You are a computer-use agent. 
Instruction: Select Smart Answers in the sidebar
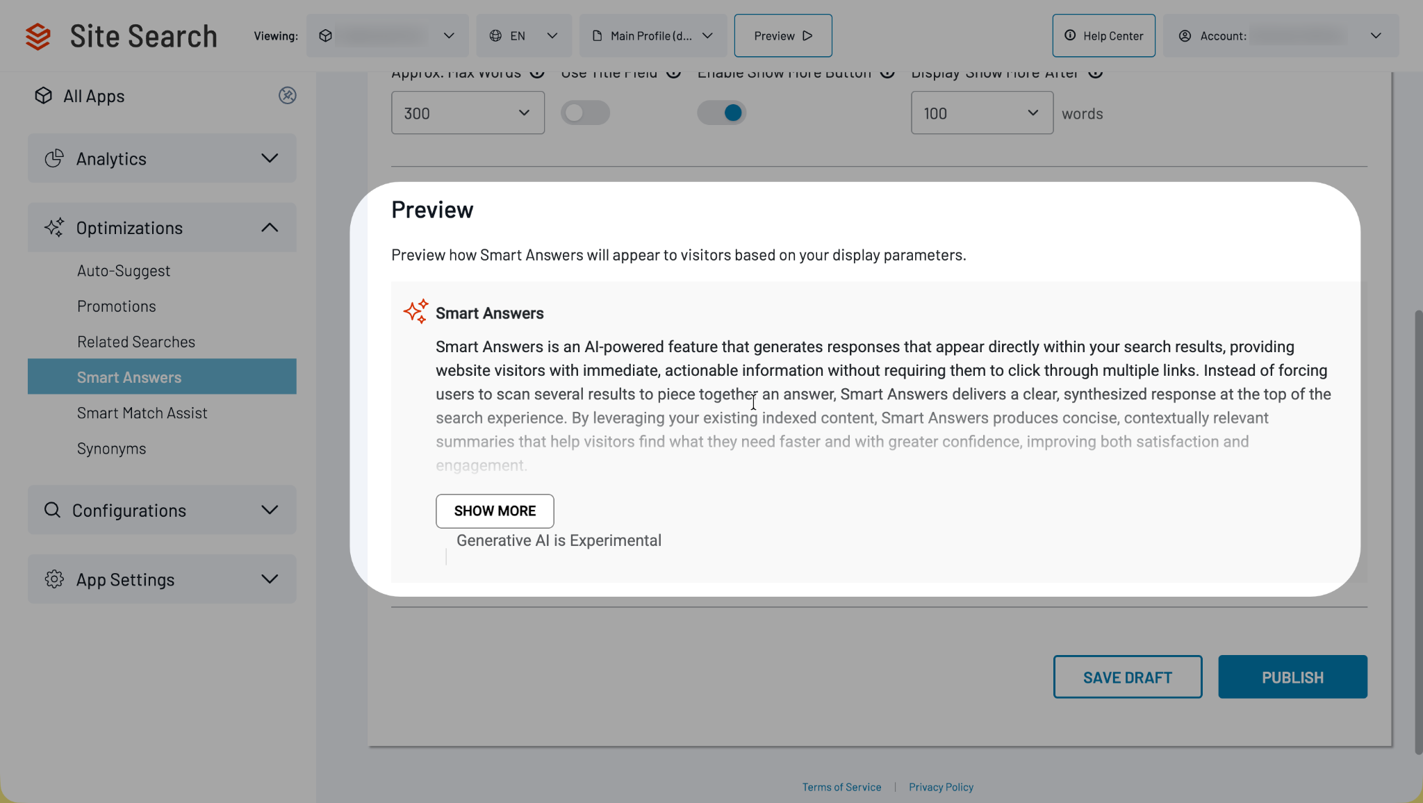pyautogui.click(x=162, y=376)
